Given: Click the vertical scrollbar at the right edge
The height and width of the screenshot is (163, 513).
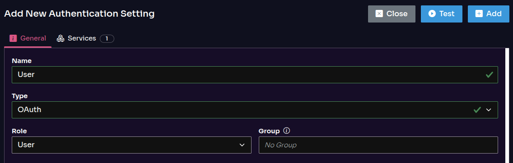Looking at the screenshot, I should (508, 105).
